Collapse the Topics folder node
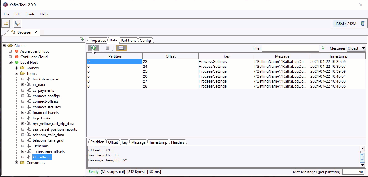This screenshot has height=177, width=368. (16, 73)
